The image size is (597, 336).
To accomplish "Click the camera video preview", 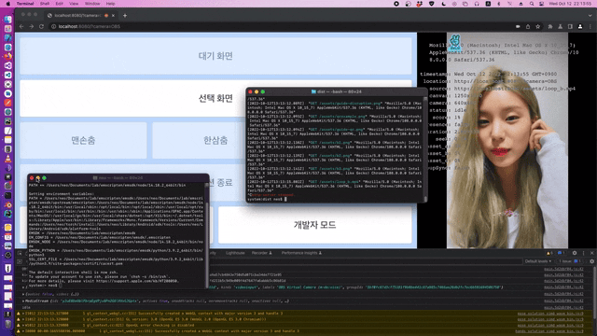I will click(x=507, y=140).
